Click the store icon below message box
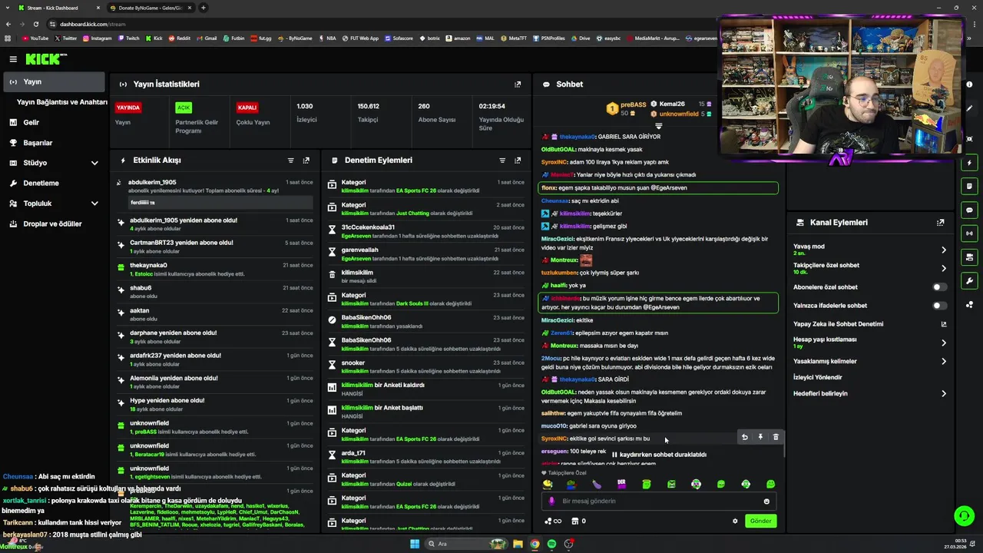This screenshot has width=983, height=553. 575,521
